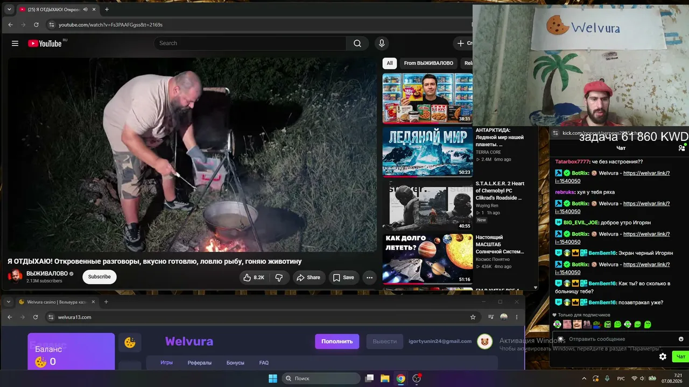
Task: Click the TERRA CORE channel name
Action: (x=488, y=152)
